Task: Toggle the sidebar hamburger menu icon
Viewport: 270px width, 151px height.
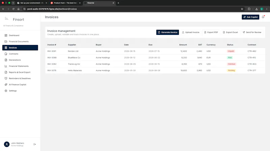Action: (x=6, y=18)
